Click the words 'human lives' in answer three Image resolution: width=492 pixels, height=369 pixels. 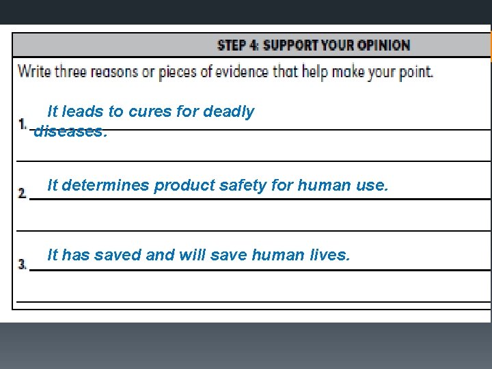tap(301, 254)
